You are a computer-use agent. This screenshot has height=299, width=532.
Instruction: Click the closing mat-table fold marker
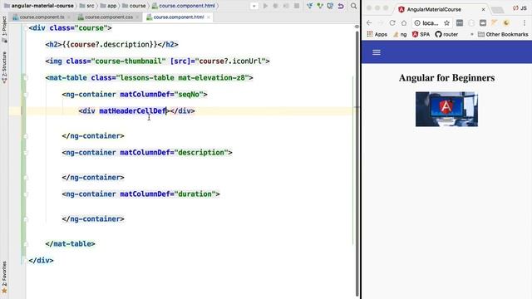pyautogui.click(x=26, y=244)
